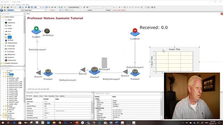
Task: Toggle the Real Time button
Action: pyautogui.click(x=10, y=10)
